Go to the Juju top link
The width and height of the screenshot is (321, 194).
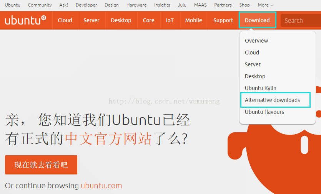pyautogui.click(x=182, y=5)
